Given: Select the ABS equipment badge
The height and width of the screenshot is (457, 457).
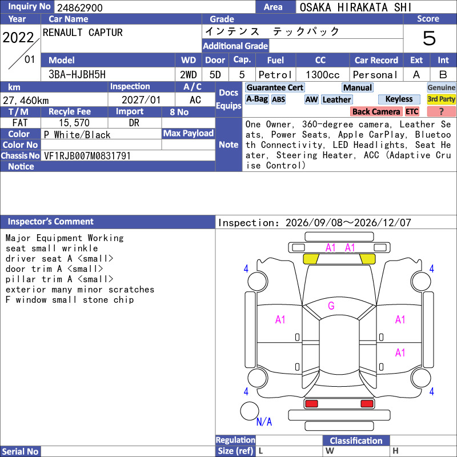Looking at the screenshot, I should point(278,99).
